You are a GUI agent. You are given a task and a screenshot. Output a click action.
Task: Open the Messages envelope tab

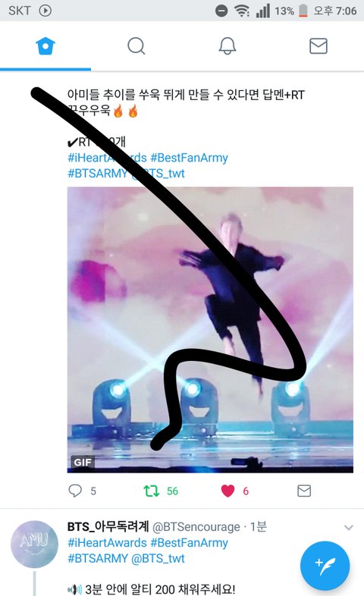pos(318,46)
